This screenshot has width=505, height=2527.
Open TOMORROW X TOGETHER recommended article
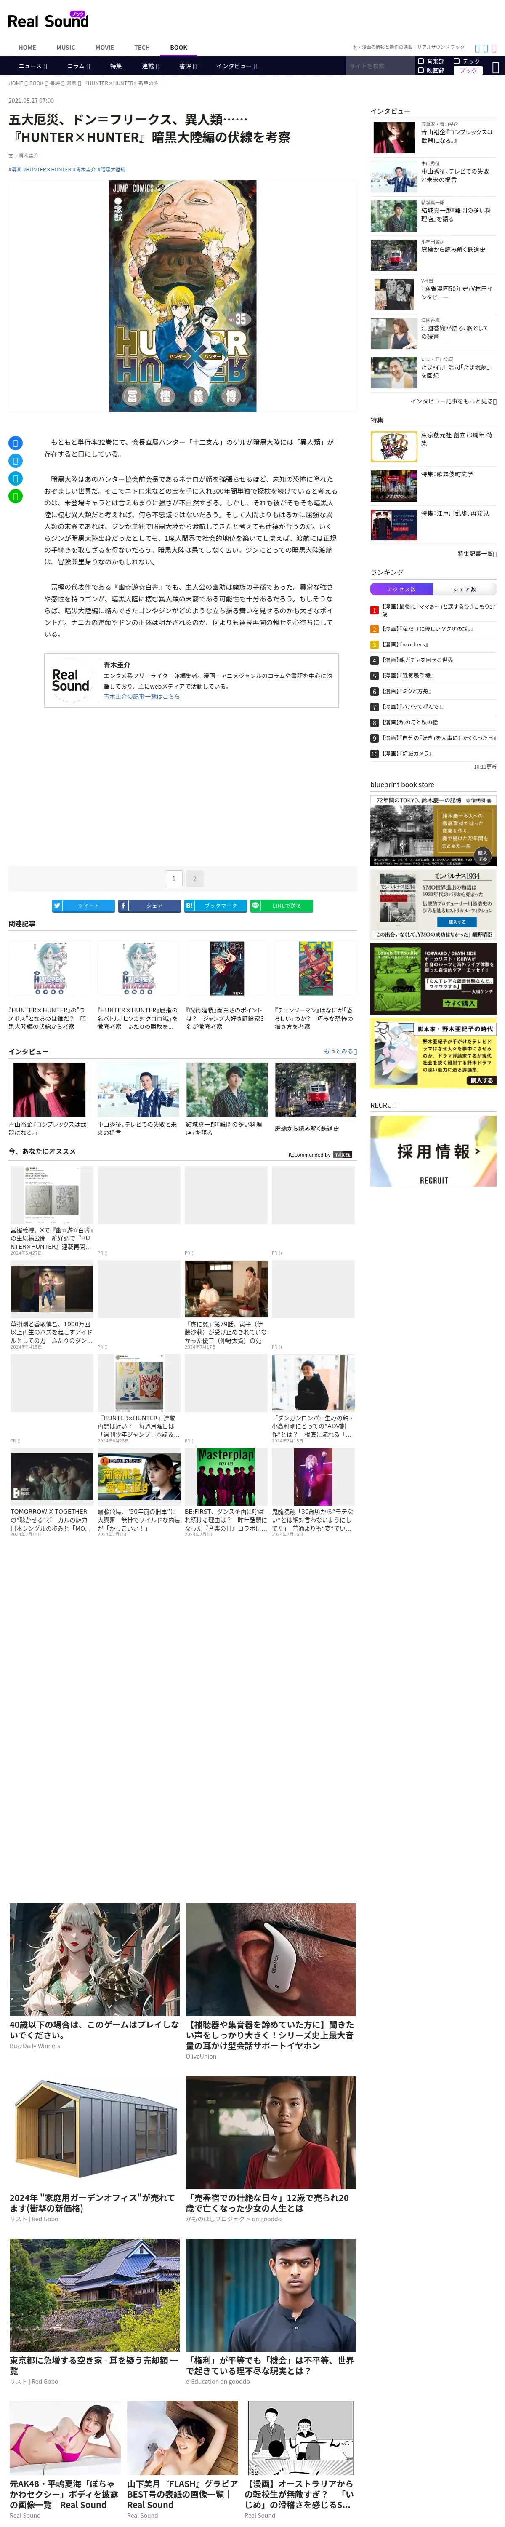click(x=52, y=1478)
